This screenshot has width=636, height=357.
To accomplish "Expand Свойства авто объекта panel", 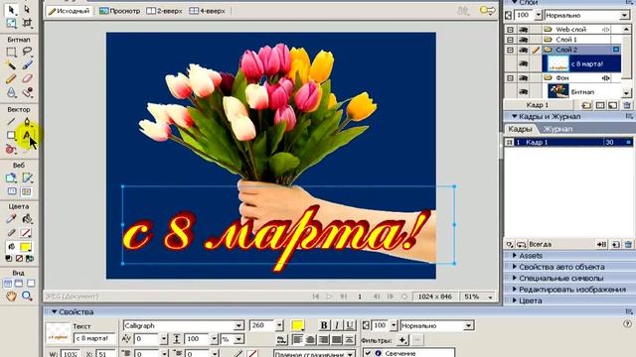I will pos(515,267).
